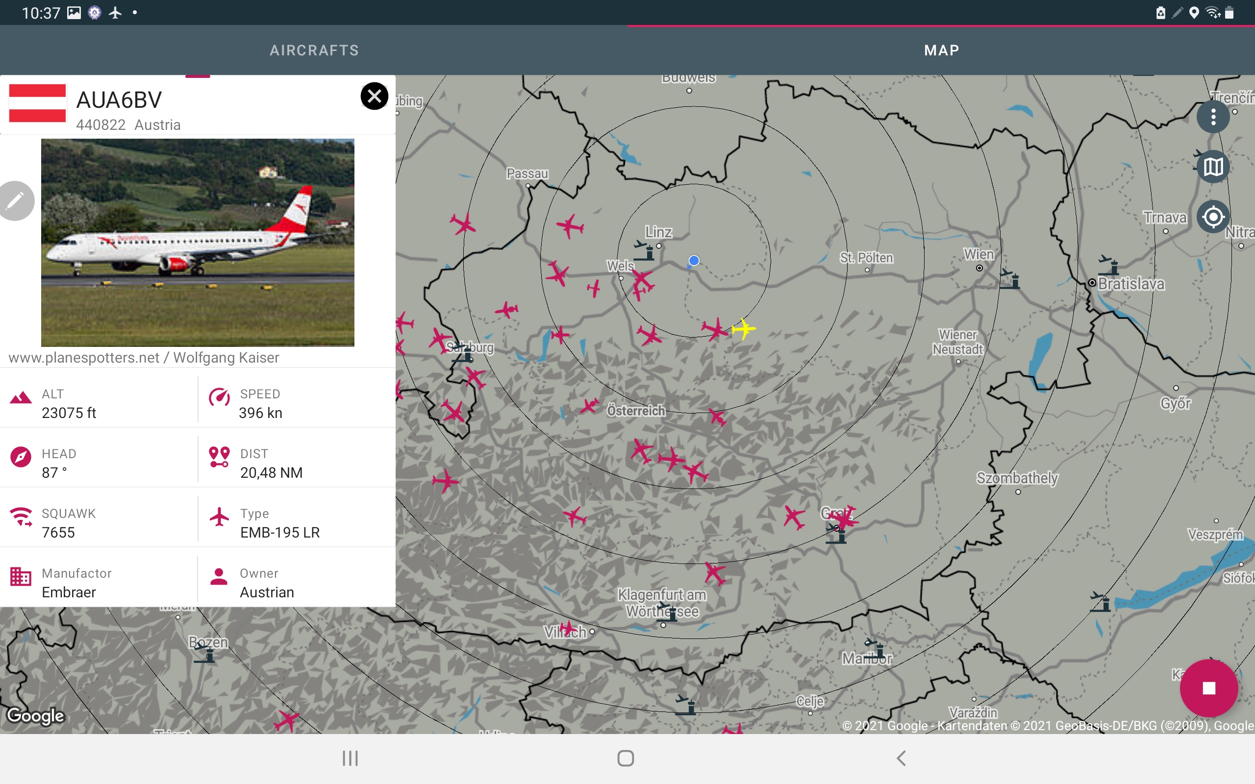Open the Android recent apps button

350,758
